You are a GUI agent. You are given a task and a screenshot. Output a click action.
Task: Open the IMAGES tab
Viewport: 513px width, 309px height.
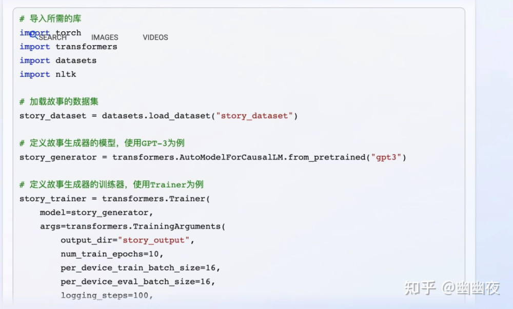pos(105,37)
